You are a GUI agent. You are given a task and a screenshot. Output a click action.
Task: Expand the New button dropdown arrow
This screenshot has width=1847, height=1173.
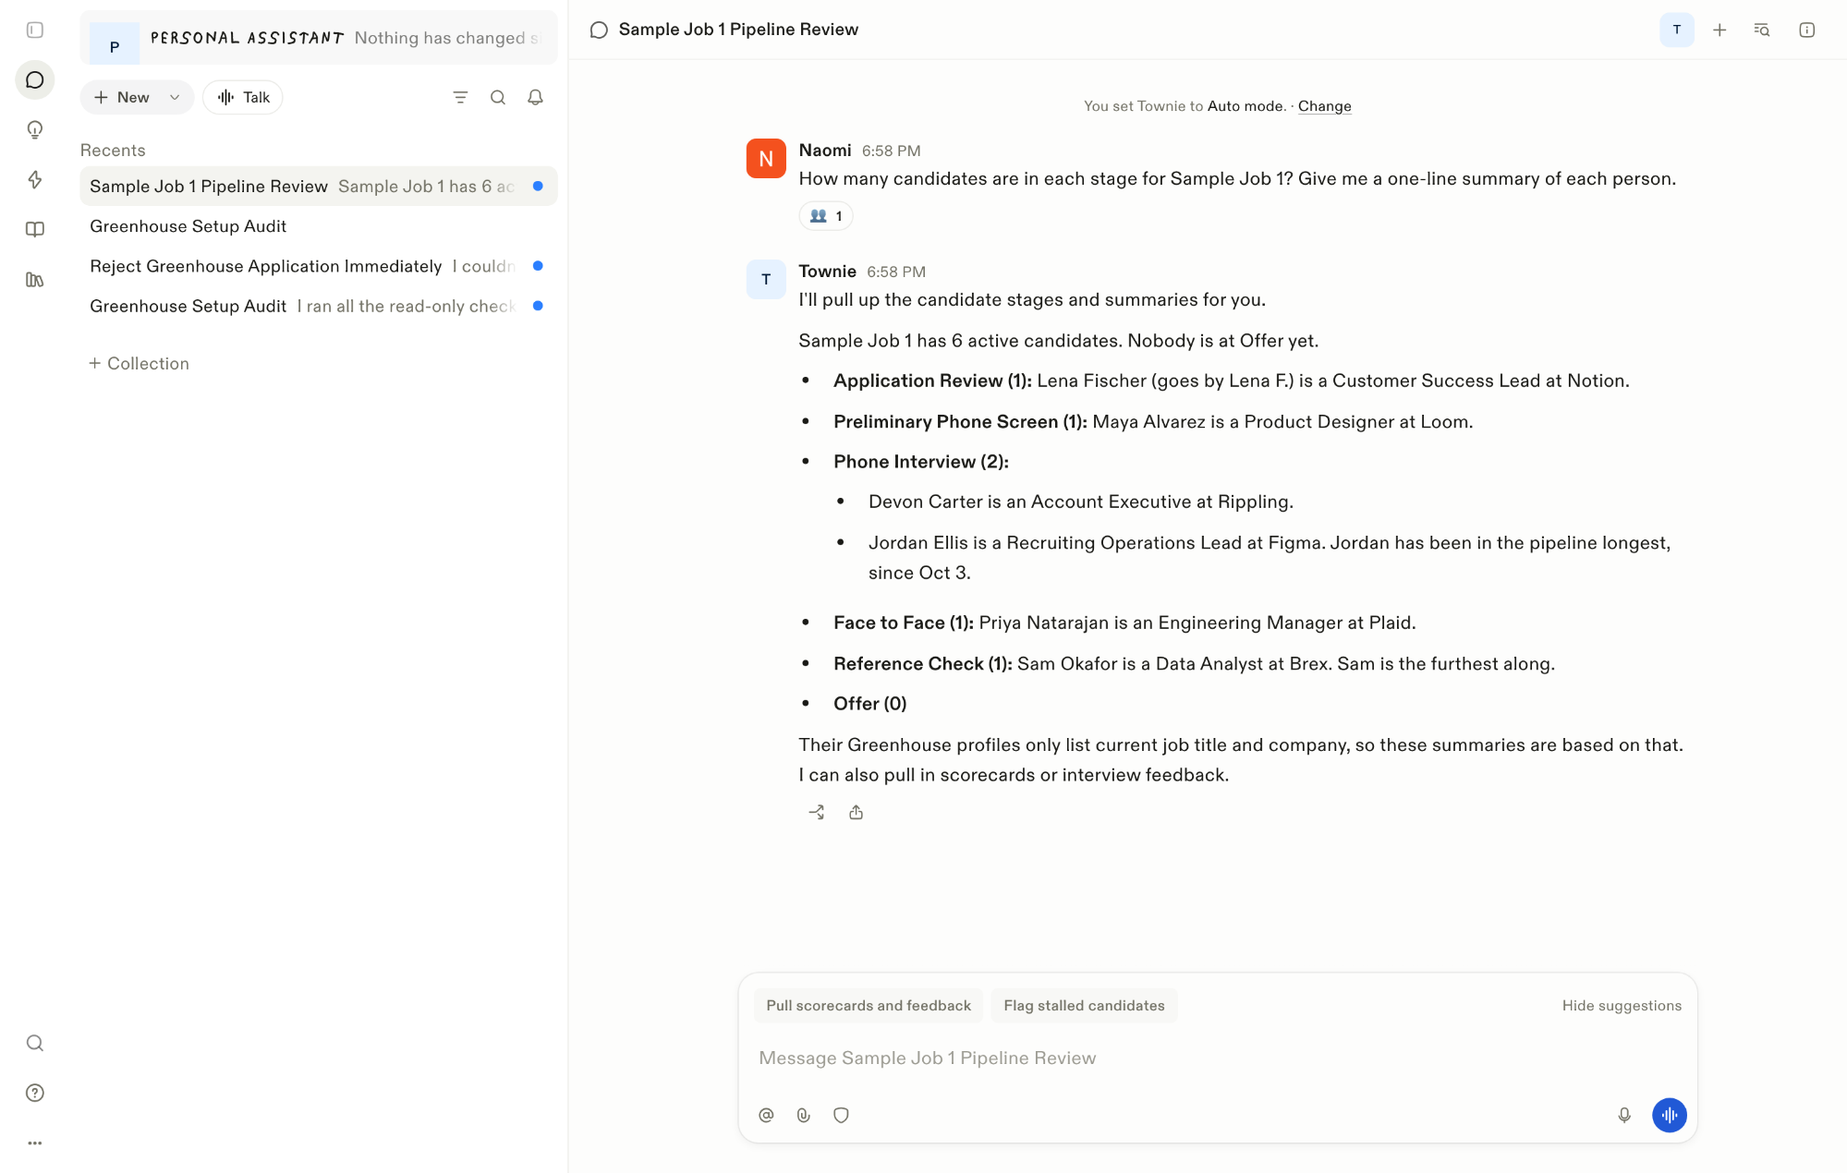[x=175, y=97]
